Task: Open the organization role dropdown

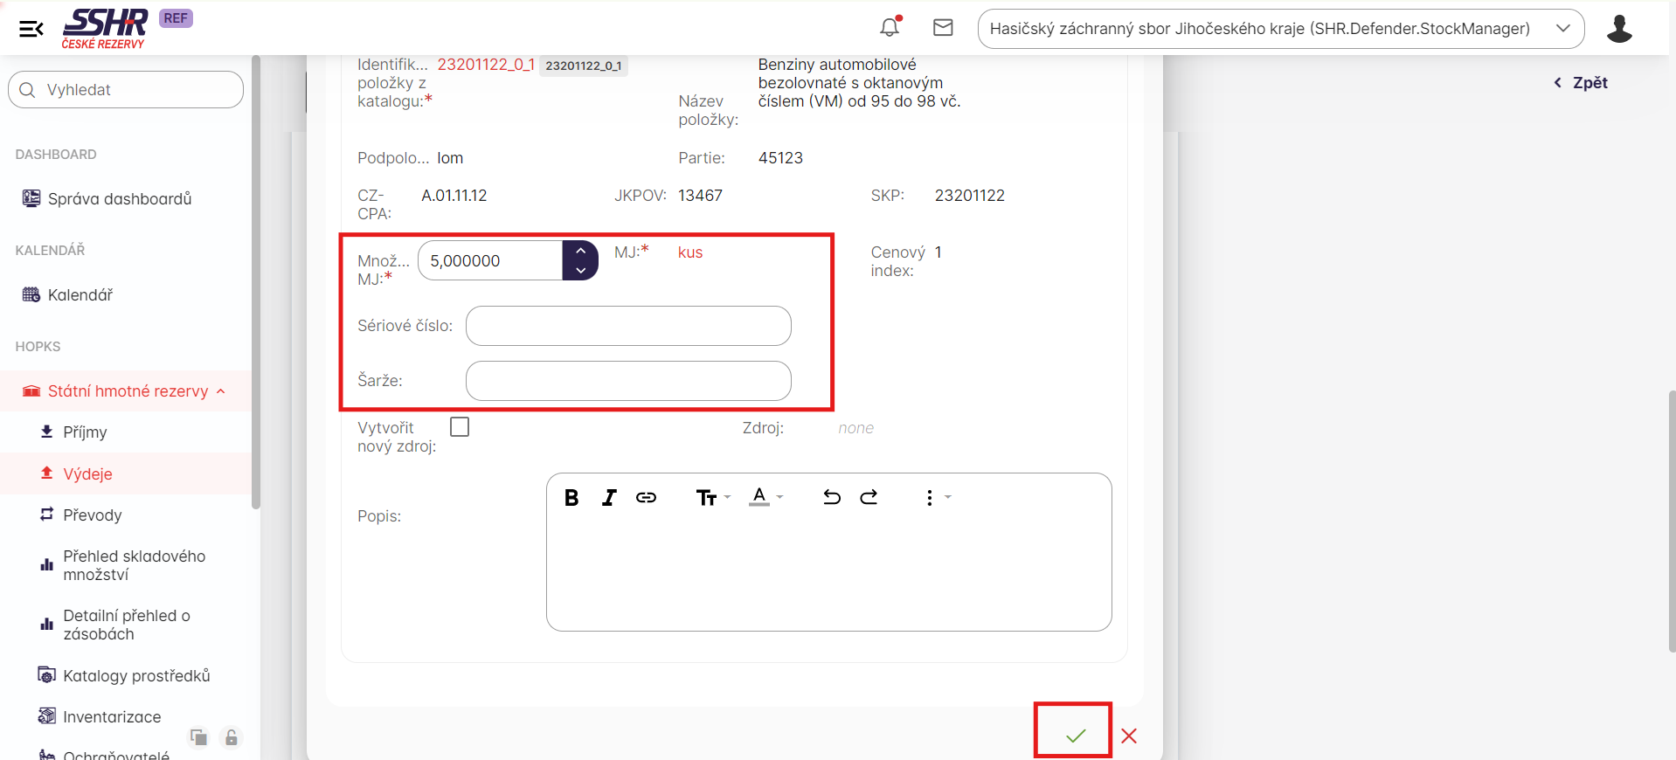Action: click(x=1280, y=29)
